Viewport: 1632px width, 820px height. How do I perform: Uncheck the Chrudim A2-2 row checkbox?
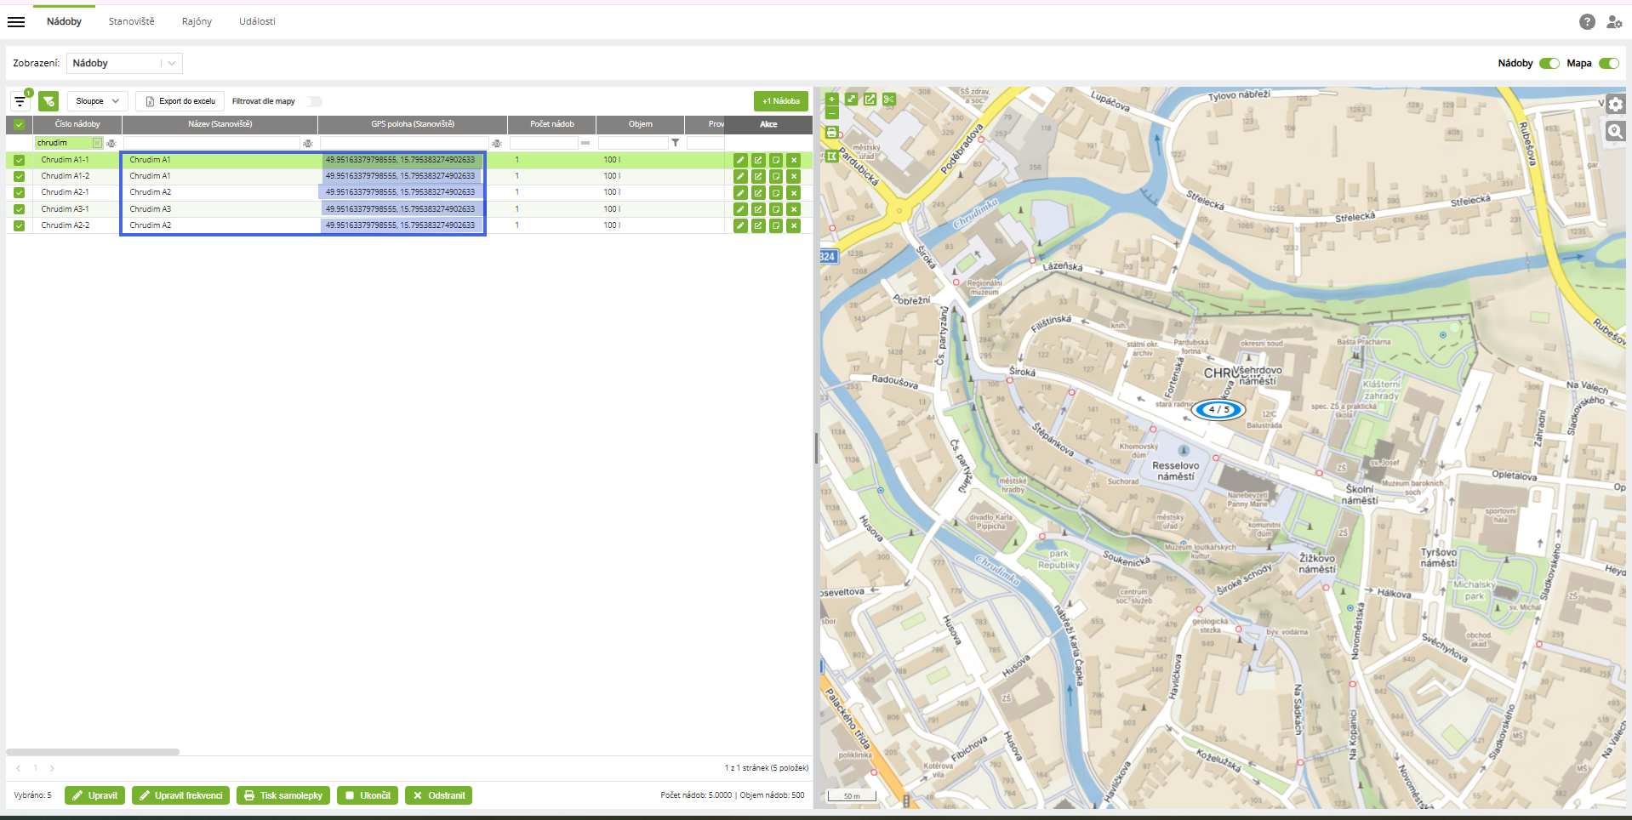click(19, 225)
